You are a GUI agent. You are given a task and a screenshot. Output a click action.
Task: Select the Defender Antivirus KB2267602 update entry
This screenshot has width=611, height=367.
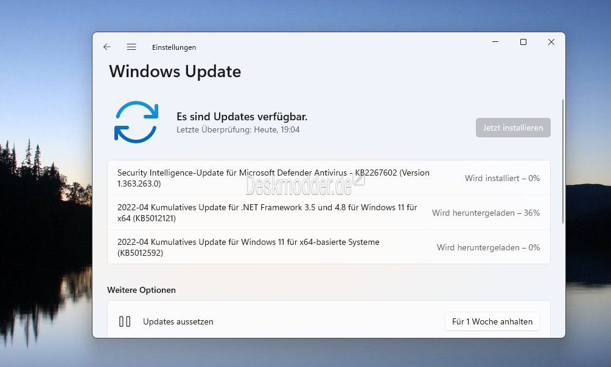coord(329,178)
